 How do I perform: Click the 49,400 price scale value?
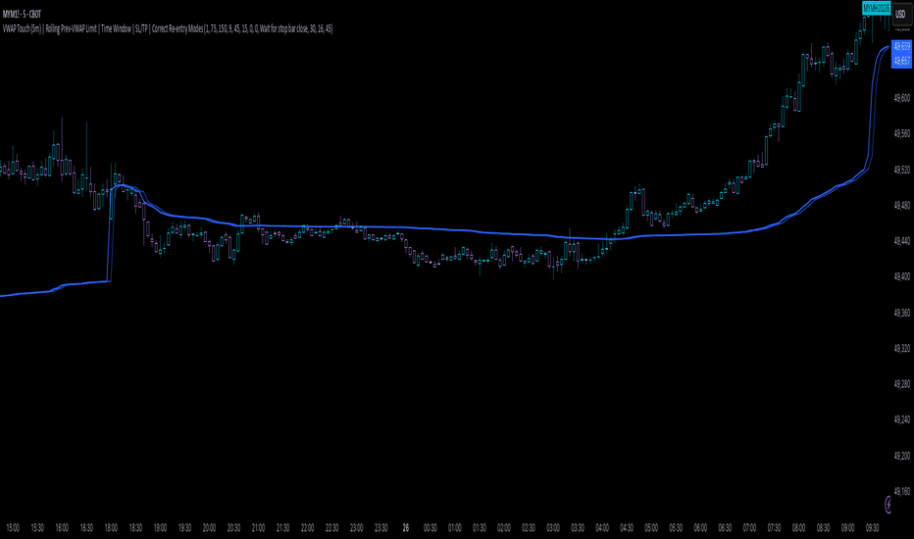[x=902, y=276]
